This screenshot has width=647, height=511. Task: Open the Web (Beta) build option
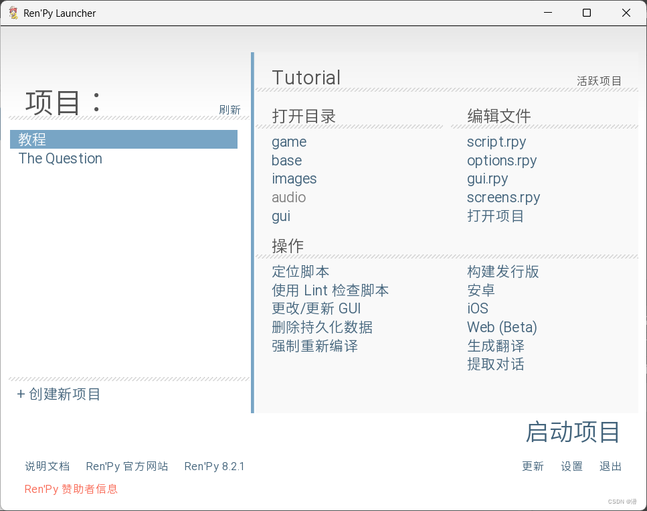[502, 327]
